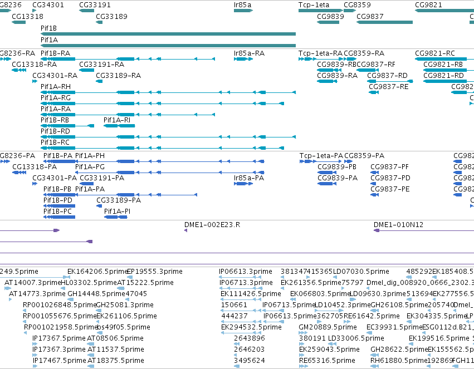Select the Pif1B-PD protein label
Screen dimensions: 474x369
(x=58, y=200)
